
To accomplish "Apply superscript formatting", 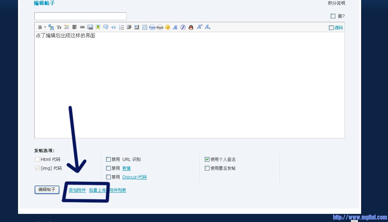I will pos(199,27).
